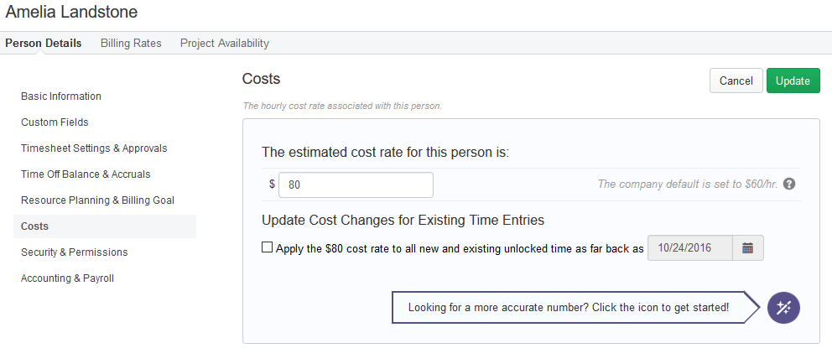
Task: Go to Custom Fields section
Action: [55, 122]
